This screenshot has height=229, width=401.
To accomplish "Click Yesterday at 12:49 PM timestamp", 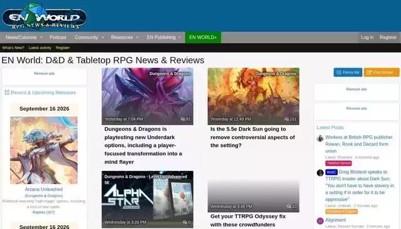I will (231, 120).
